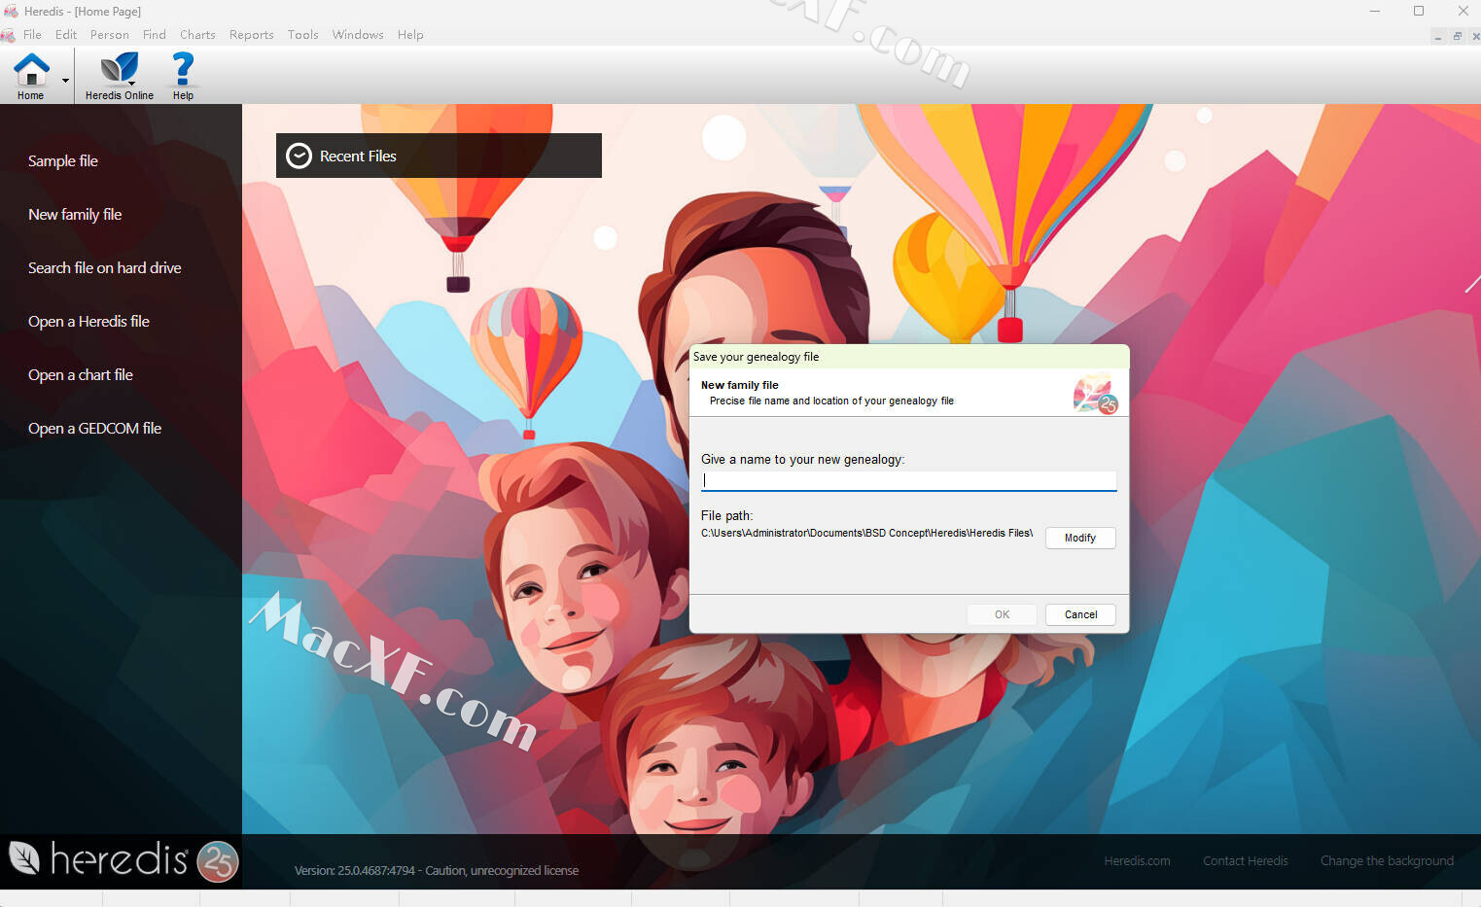
Task: Click the Recent Files clock icon
Action: tap(299, 156)
